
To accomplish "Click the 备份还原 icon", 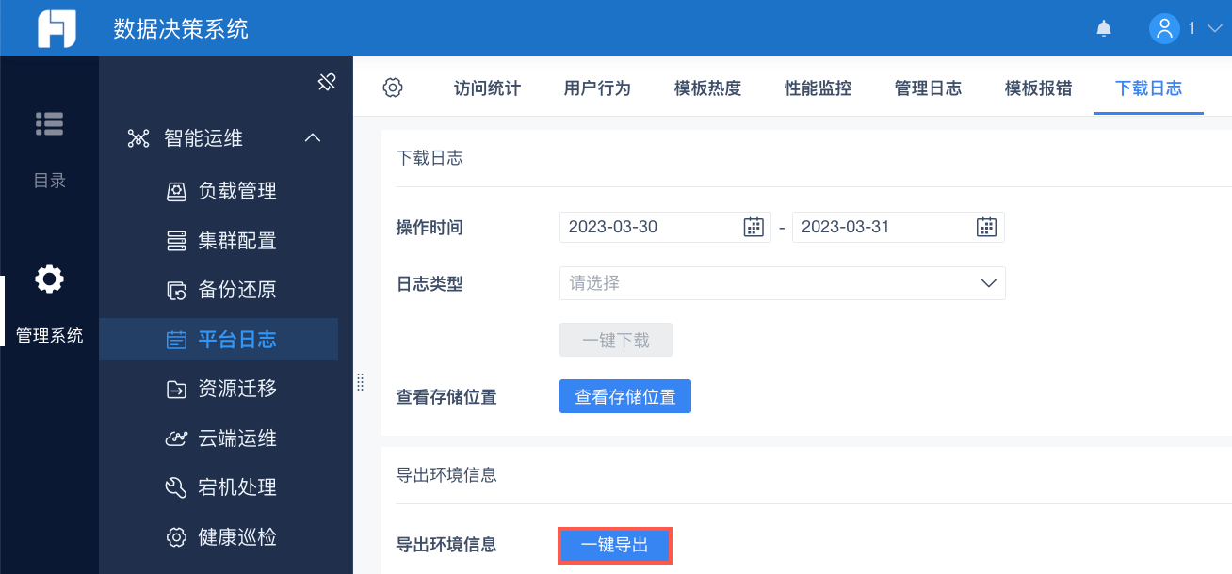I will point(176,290).
